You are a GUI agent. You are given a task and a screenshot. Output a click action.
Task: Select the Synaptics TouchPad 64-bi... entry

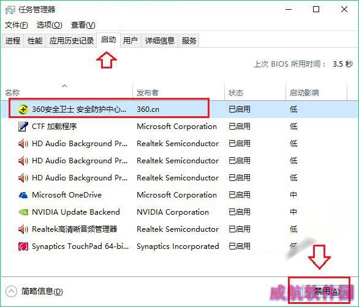point(179,246)
